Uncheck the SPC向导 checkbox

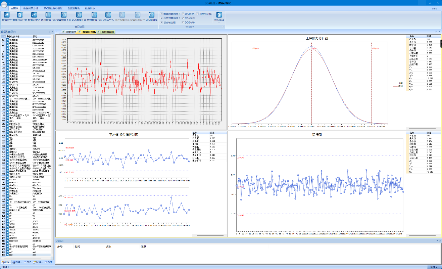(183, 14)
